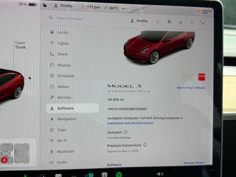Viewport: 236px width, 177px height.
Task: Open Profile in the top status bar
Action: coord(63,6)
